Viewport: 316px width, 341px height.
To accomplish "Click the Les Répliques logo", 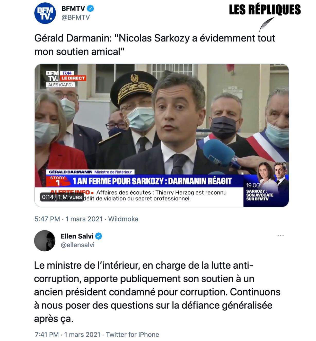I will tap(265, 10).
